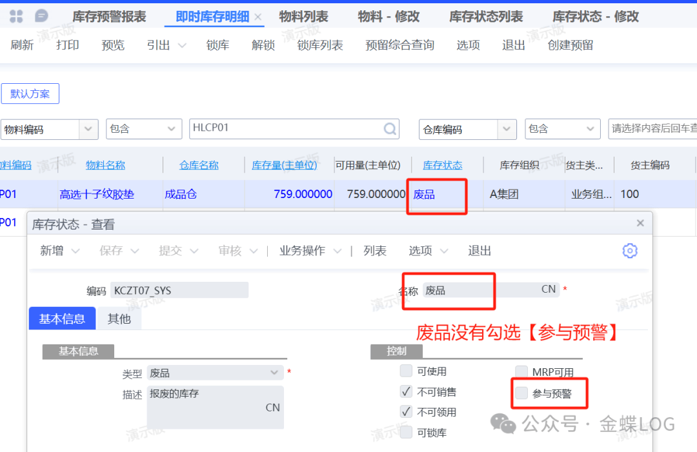Click into the 描述 text area
This screenshot has width=697, height=452.
pos(215,407)
